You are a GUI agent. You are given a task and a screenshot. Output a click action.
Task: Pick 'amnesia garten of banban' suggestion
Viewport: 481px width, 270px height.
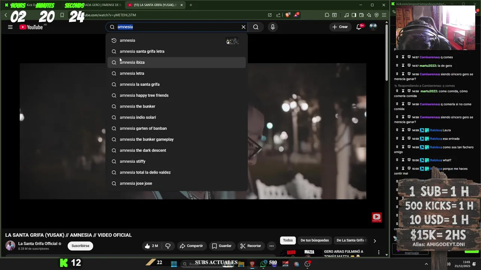177,128
